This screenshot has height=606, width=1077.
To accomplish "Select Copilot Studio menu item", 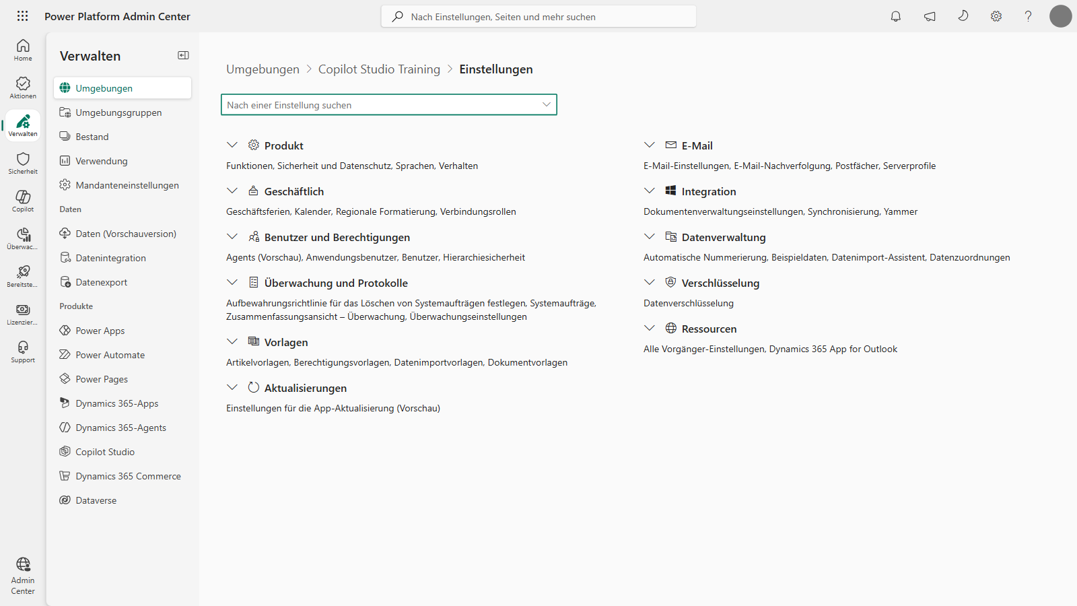I will coord(123,452).
